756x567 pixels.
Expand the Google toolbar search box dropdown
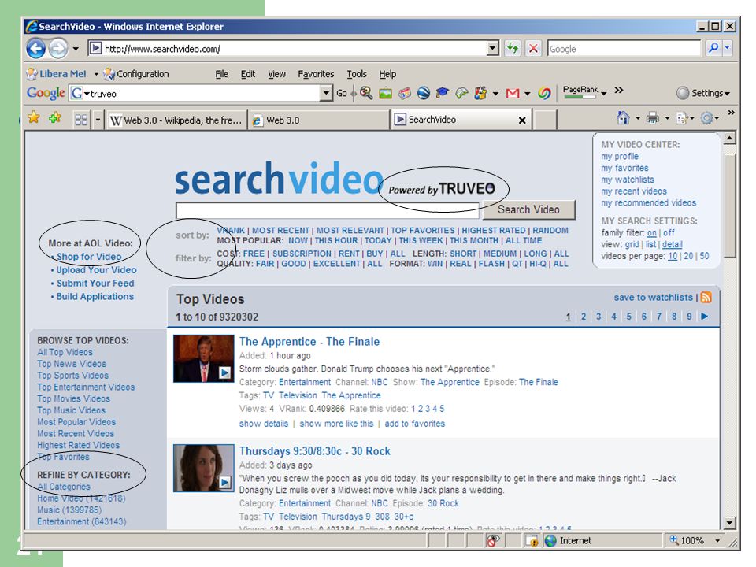tap(326, 93)
